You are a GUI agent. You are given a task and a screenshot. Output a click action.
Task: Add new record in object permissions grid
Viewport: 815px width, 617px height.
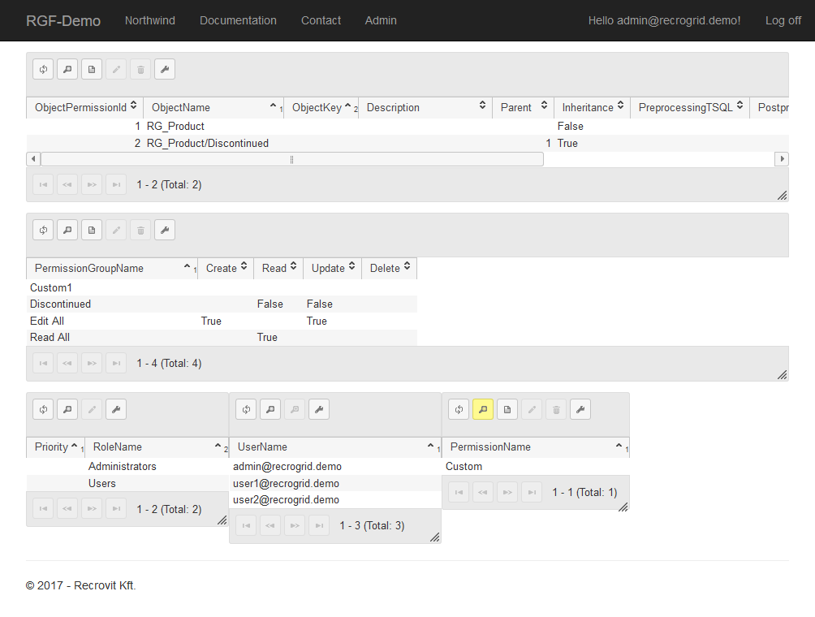(x=92, y=70)
